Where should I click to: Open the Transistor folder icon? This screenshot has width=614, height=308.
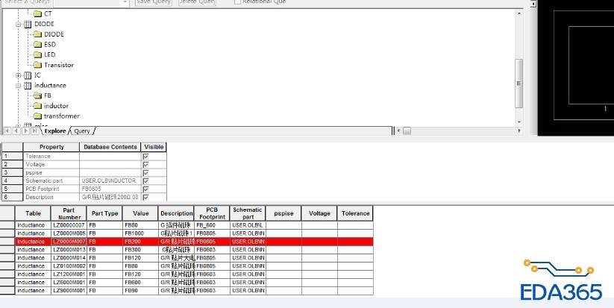tap(37, 65)
